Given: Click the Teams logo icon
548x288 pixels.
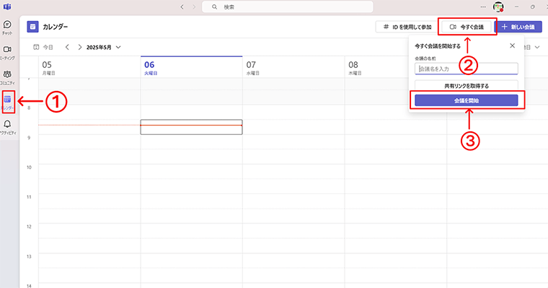Looking at the screenshot, I should 7,6.
